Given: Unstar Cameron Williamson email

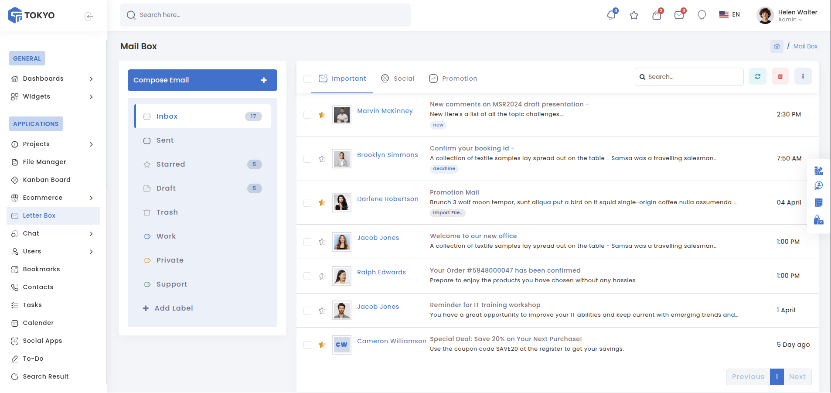Looking at the screenshot, I should [x=322, y=345].
